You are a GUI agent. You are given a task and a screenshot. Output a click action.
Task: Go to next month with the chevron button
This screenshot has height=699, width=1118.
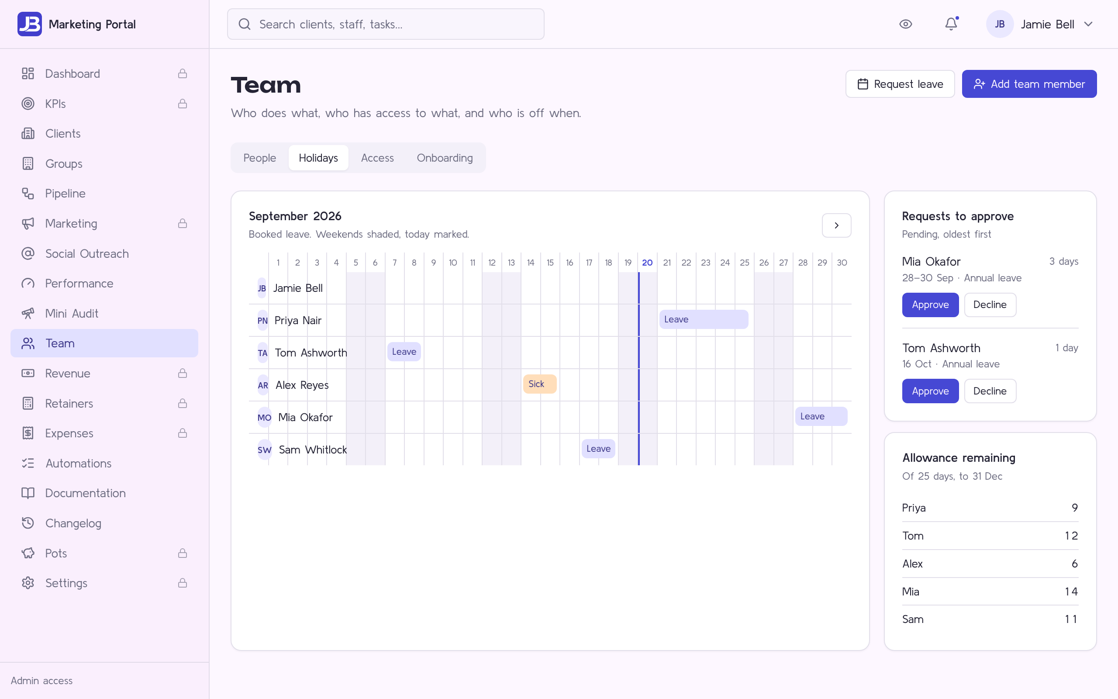(836, 225)
